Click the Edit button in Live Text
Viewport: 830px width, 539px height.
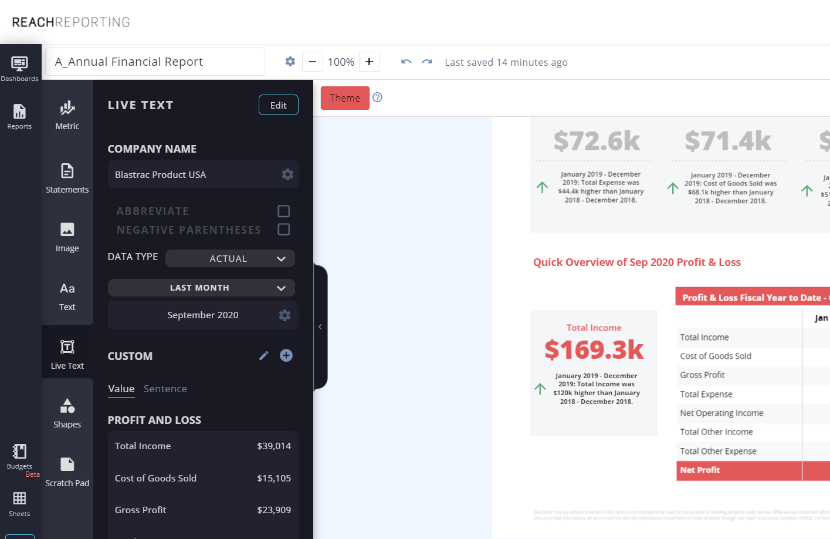[x=278, y=105]
